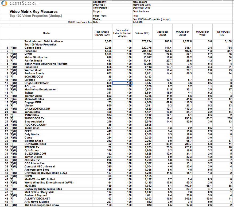Click the New Zealand geography value cell
234x207 pixels.
coord(140,2)
